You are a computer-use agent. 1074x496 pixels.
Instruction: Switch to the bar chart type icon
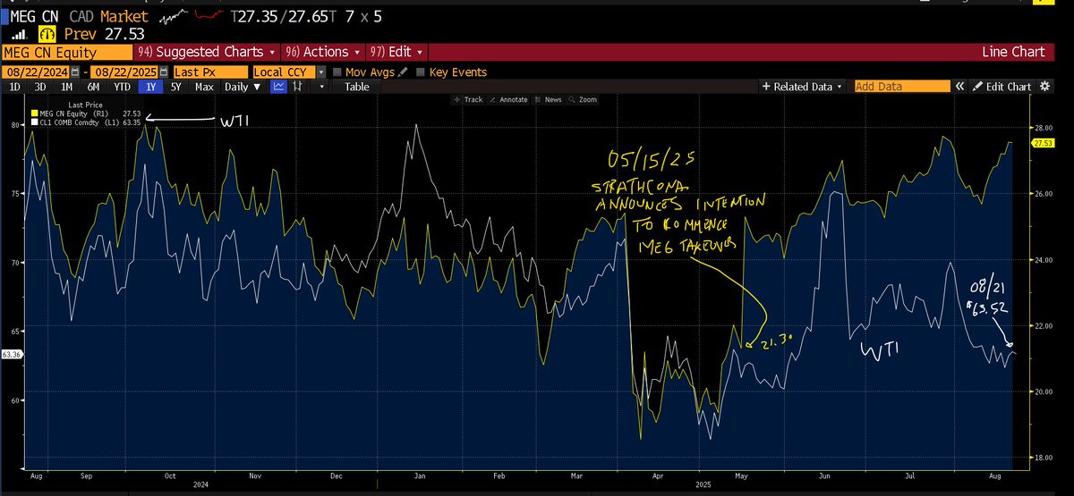pyautogui.click(x=299, y=87)
